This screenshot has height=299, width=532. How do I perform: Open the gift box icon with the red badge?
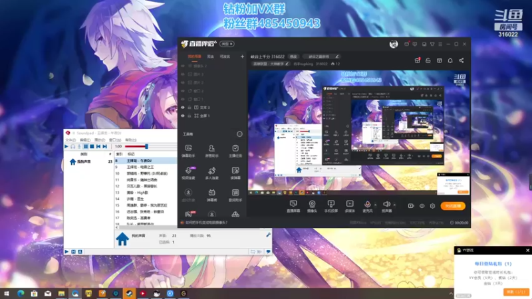pyautogui.click(x=418, y=60)
